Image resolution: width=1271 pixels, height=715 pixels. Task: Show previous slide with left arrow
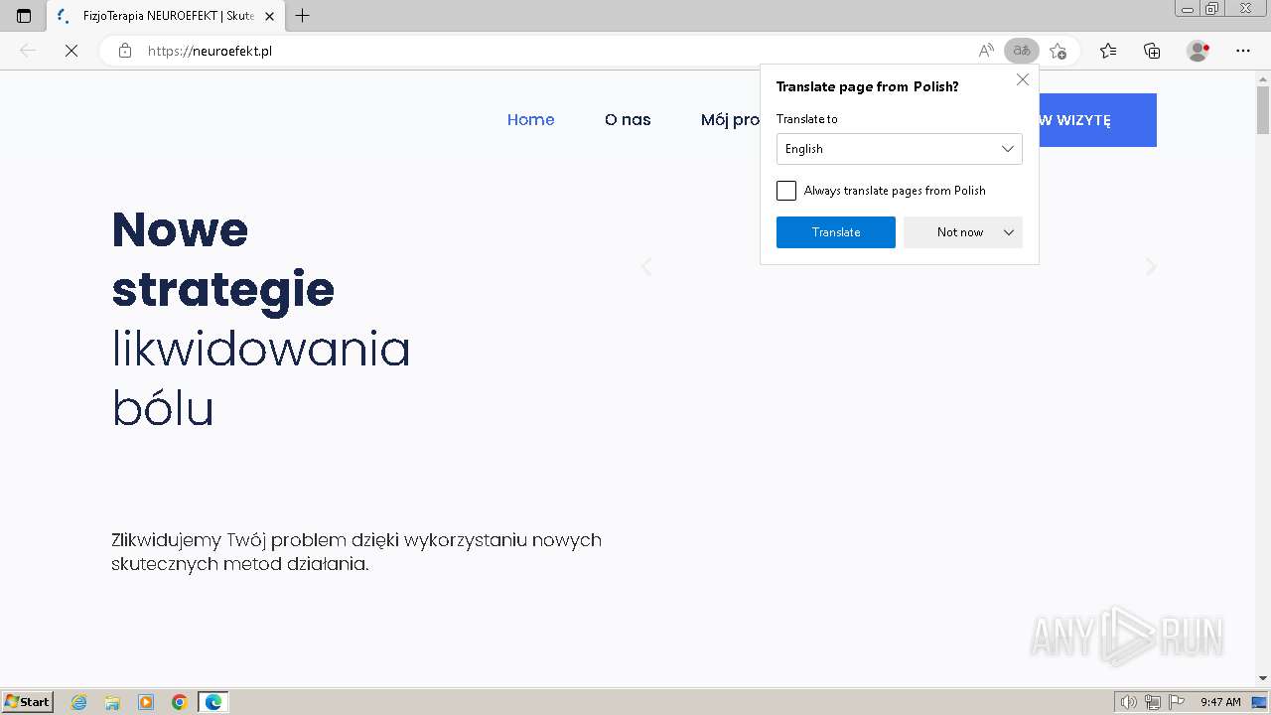[646, 266]
